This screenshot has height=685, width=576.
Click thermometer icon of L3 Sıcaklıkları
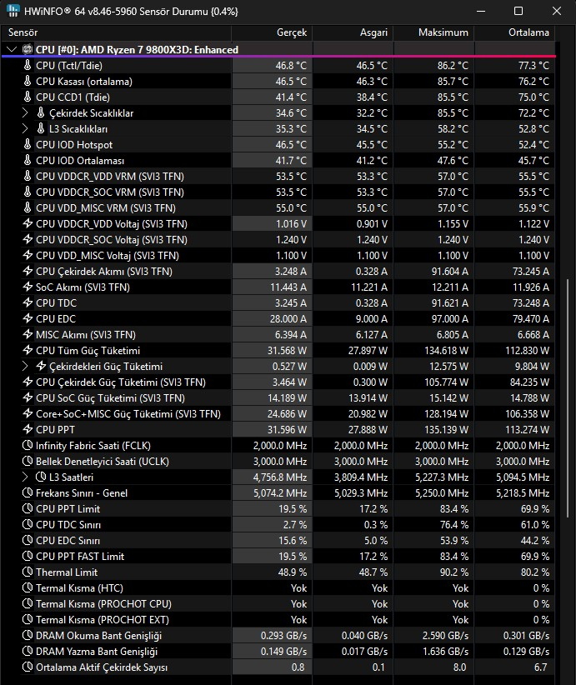[41, 128]
